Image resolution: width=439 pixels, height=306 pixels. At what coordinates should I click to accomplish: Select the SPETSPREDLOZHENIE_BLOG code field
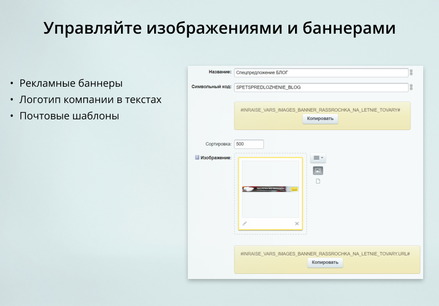coord(321,87)
